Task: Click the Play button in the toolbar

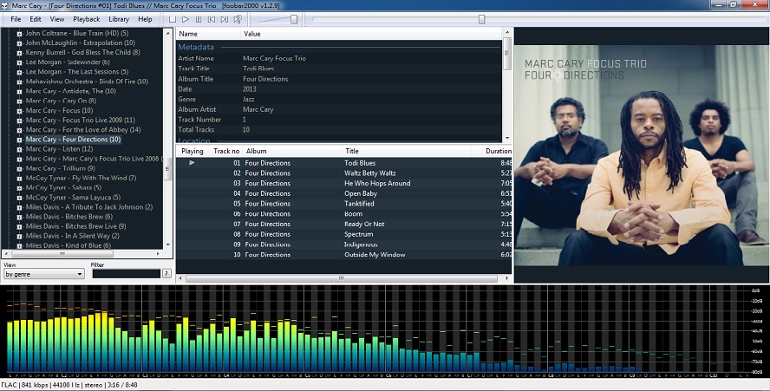Action: coord(186,20)
